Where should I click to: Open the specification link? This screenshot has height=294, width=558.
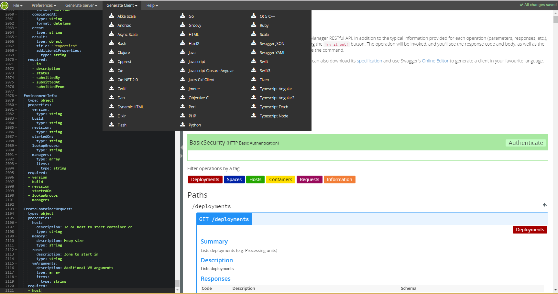point(369,61)
